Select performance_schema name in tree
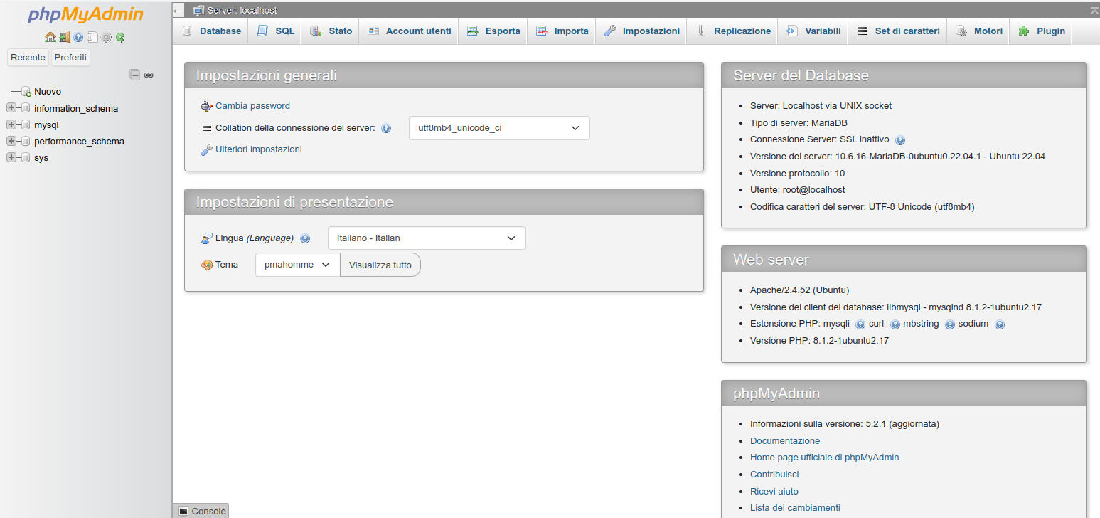Screen dimensions: 1100x518 79,142
